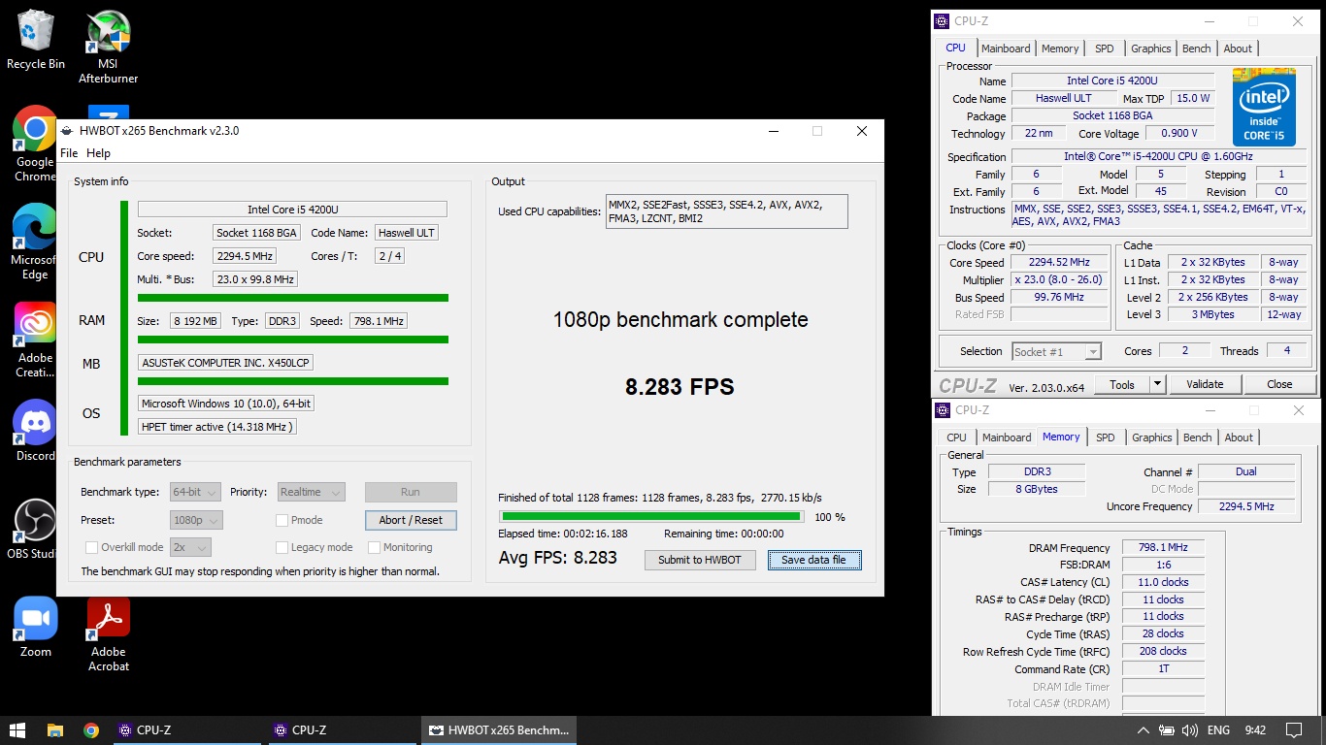
Task: Open the Overkill mode 2x dropdown
Action: (191, 547)
